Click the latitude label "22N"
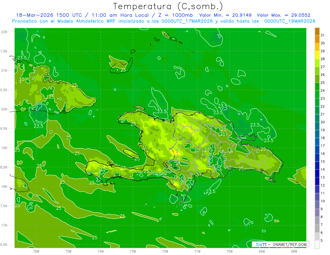 click(4, 32)
